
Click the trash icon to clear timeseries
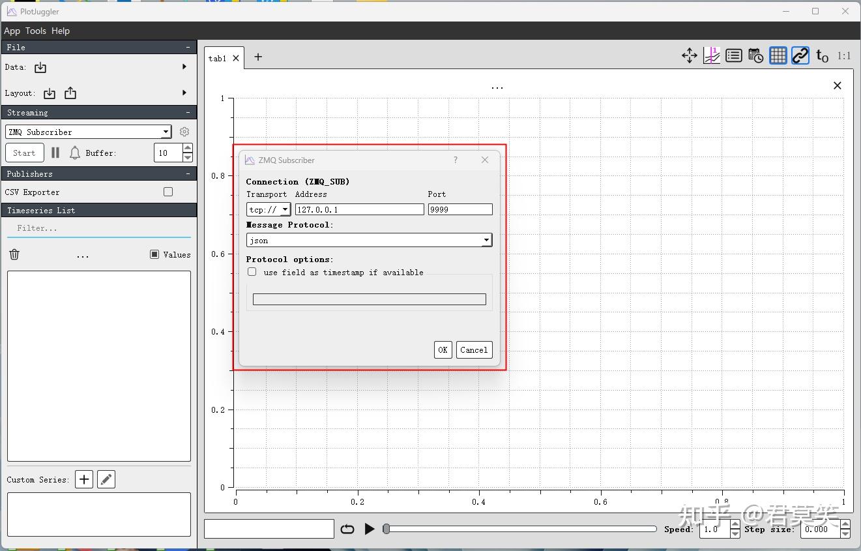click(x=14, y=254)
